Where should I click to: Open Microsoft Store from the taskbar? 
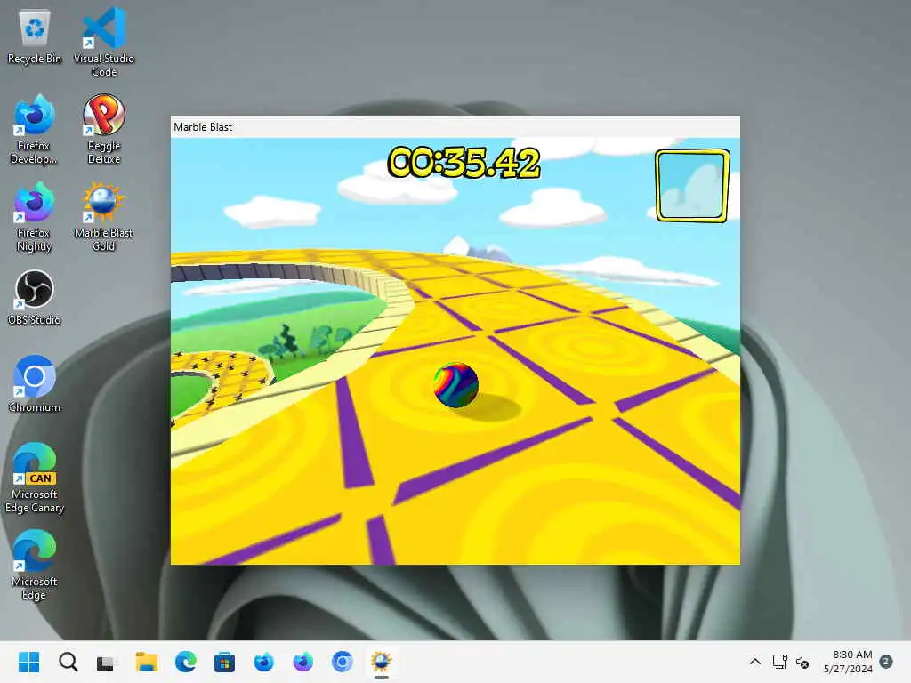coord(224,662)
